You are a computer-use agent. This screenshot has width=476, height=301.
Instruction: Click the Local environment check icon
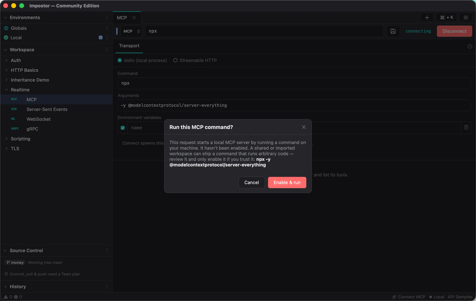tap(6, 37)
